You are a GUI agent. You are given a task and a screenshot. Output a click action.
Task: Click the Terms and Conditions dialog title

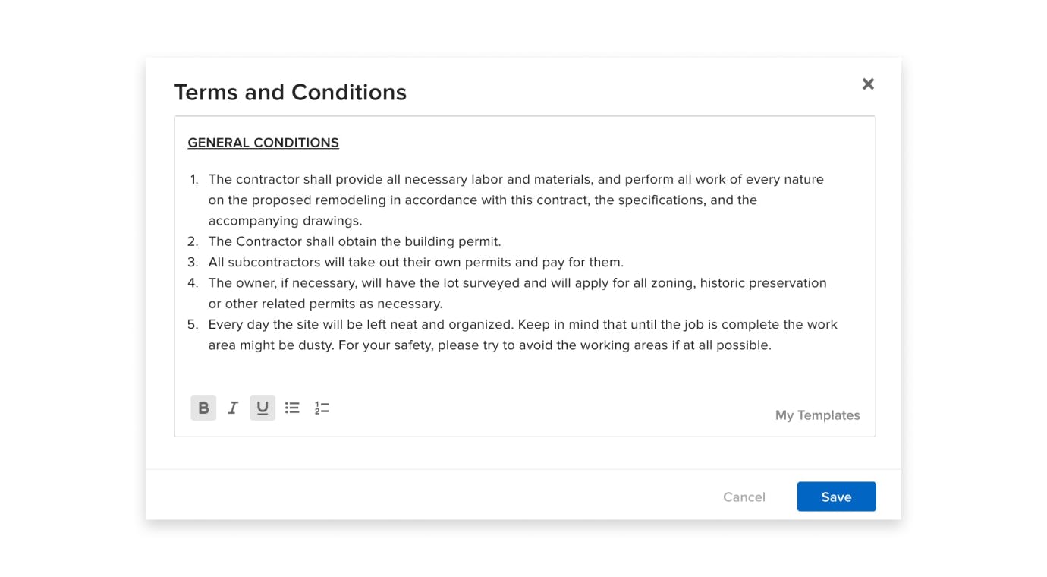click(291, 92)
